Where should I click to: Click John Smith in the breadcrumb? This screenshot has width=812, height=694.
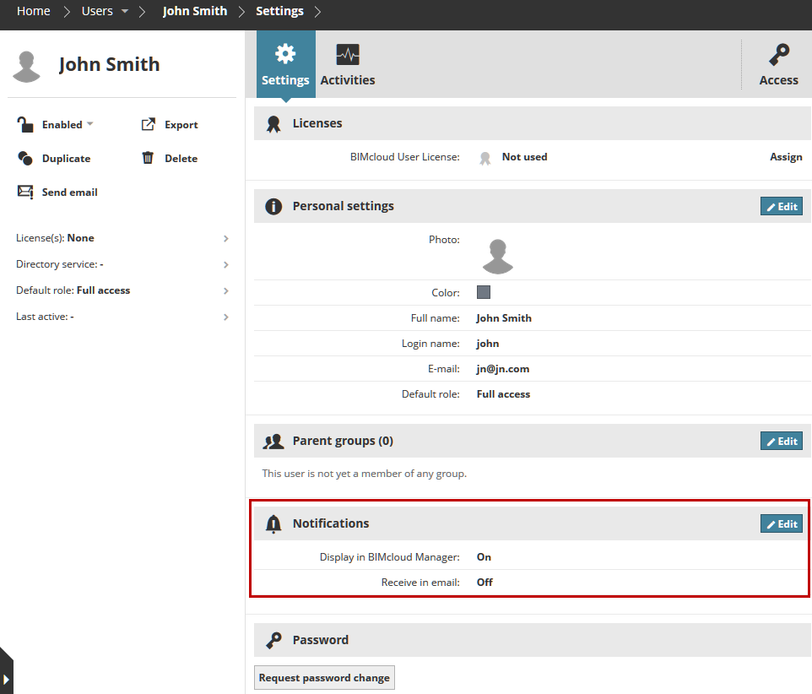coord(195,11)
